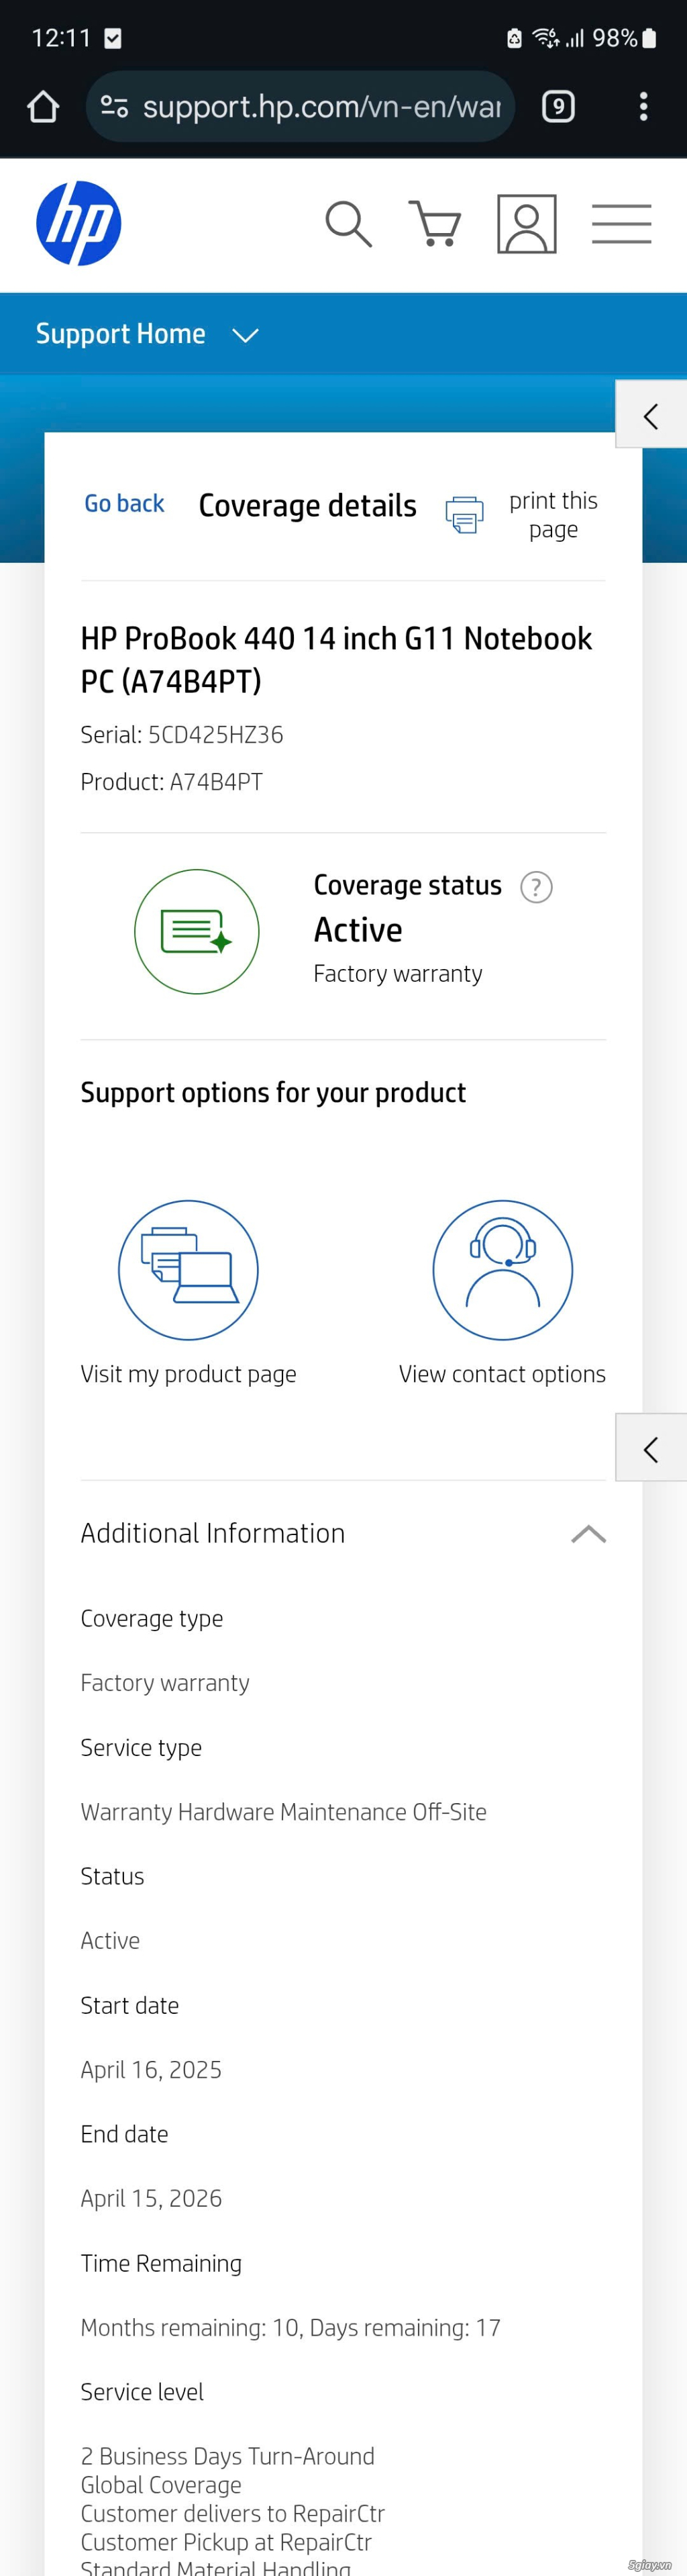Click the product page devices icon
687x2576 pixels.
[188, 1270]
